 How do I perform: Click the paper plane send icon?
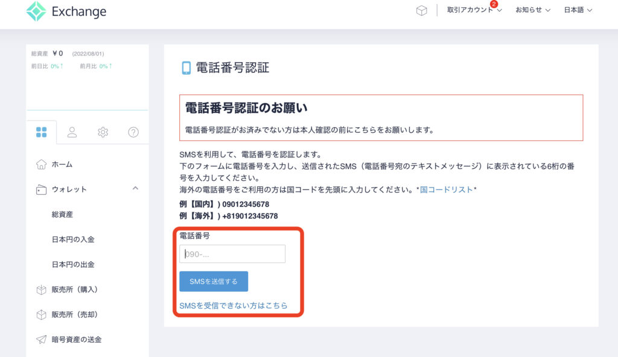[41, 340]
